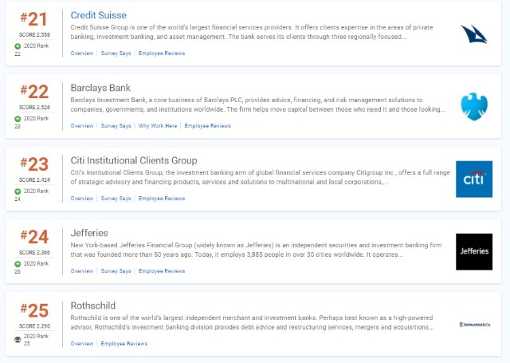Click the Barclays eagle logo
Image resolution: width=510 pixels, height=363 pixels.
[x=473, y=106]
